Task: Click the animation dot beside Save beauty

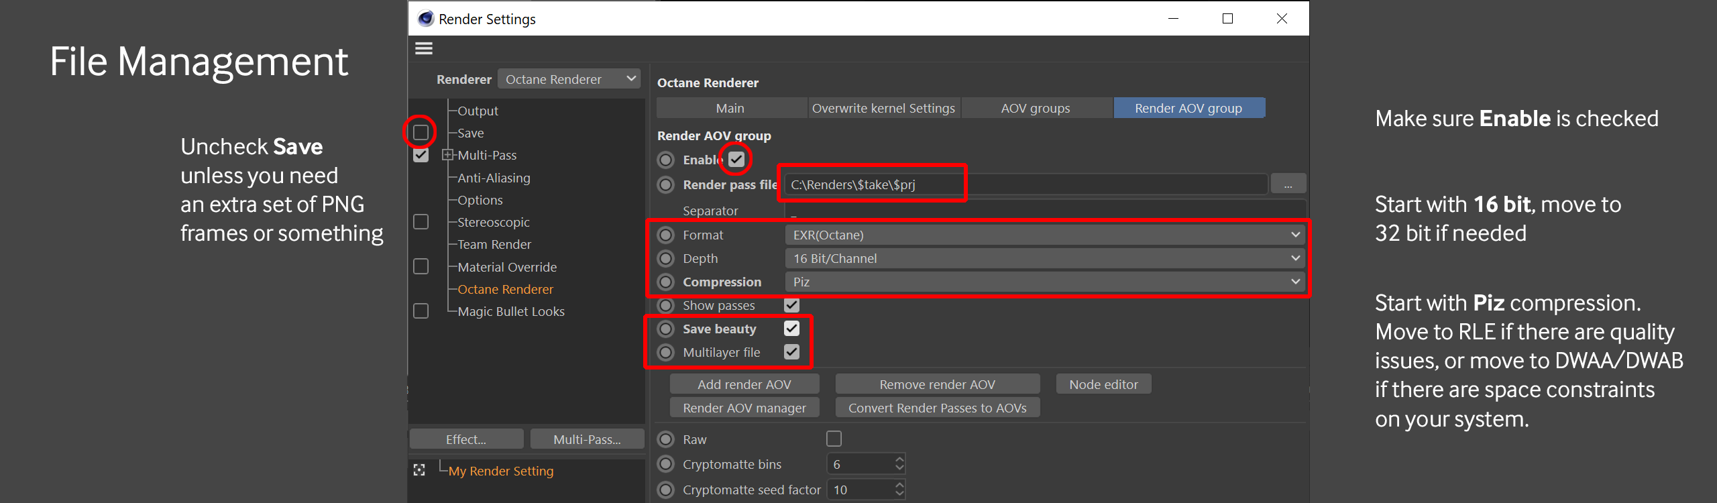Action: pos(665,329)
